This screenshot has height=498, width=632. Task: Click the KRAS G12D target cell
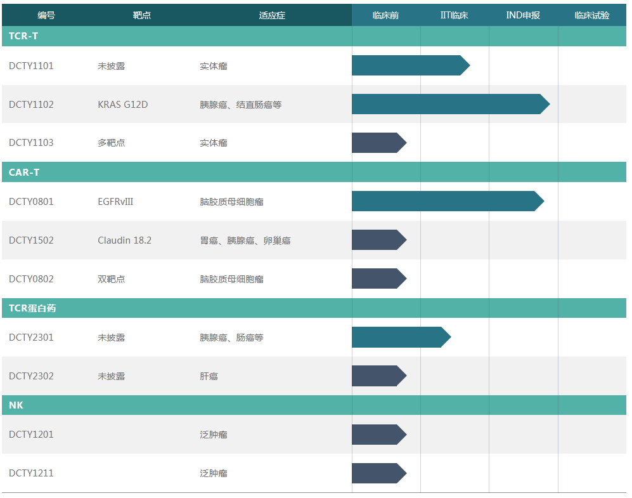[x=123, y=105]
